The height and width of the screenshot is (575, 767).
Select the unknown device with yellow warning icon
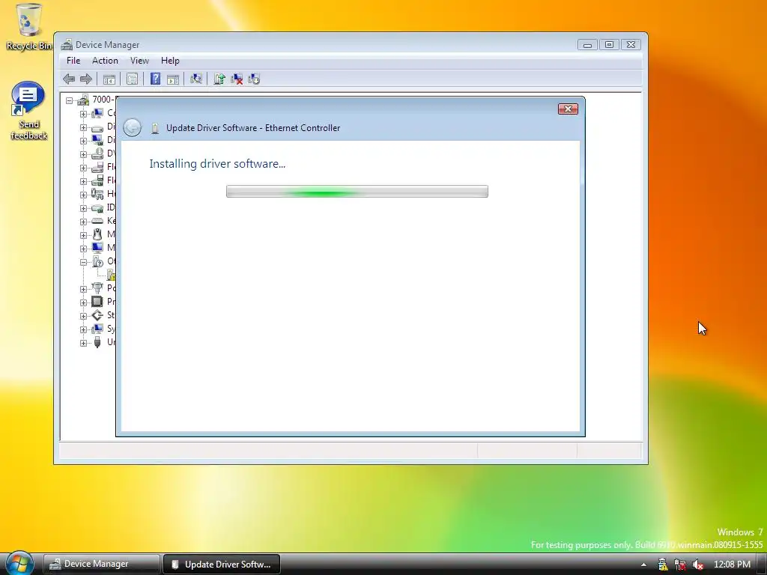(x=111, y=275)
